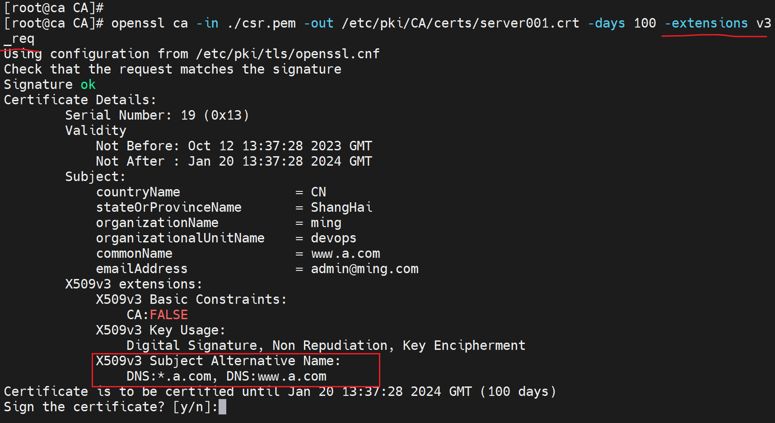Click the 'Not After' validity date line
775x423 pixels.
point(233,161)
